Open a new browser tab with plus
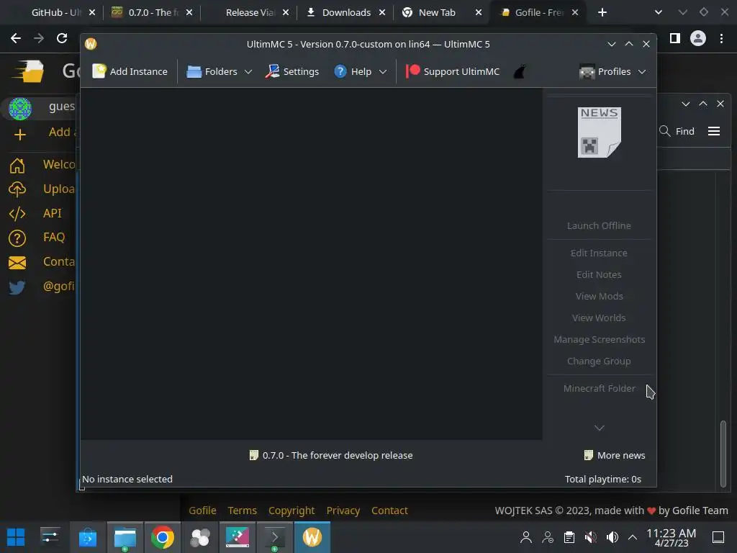Viewport: 737px width, 553px height. [x=602, y=13]
